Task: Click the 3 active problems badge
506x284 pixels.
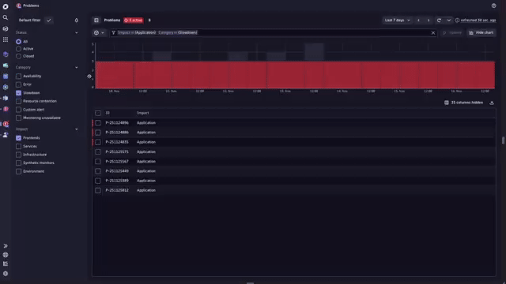Action: (x=134, y=21)
